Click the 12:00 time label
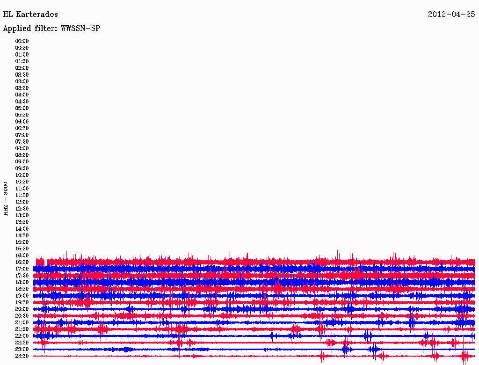The width and height of the screenshot is (479, 365). 22,202
